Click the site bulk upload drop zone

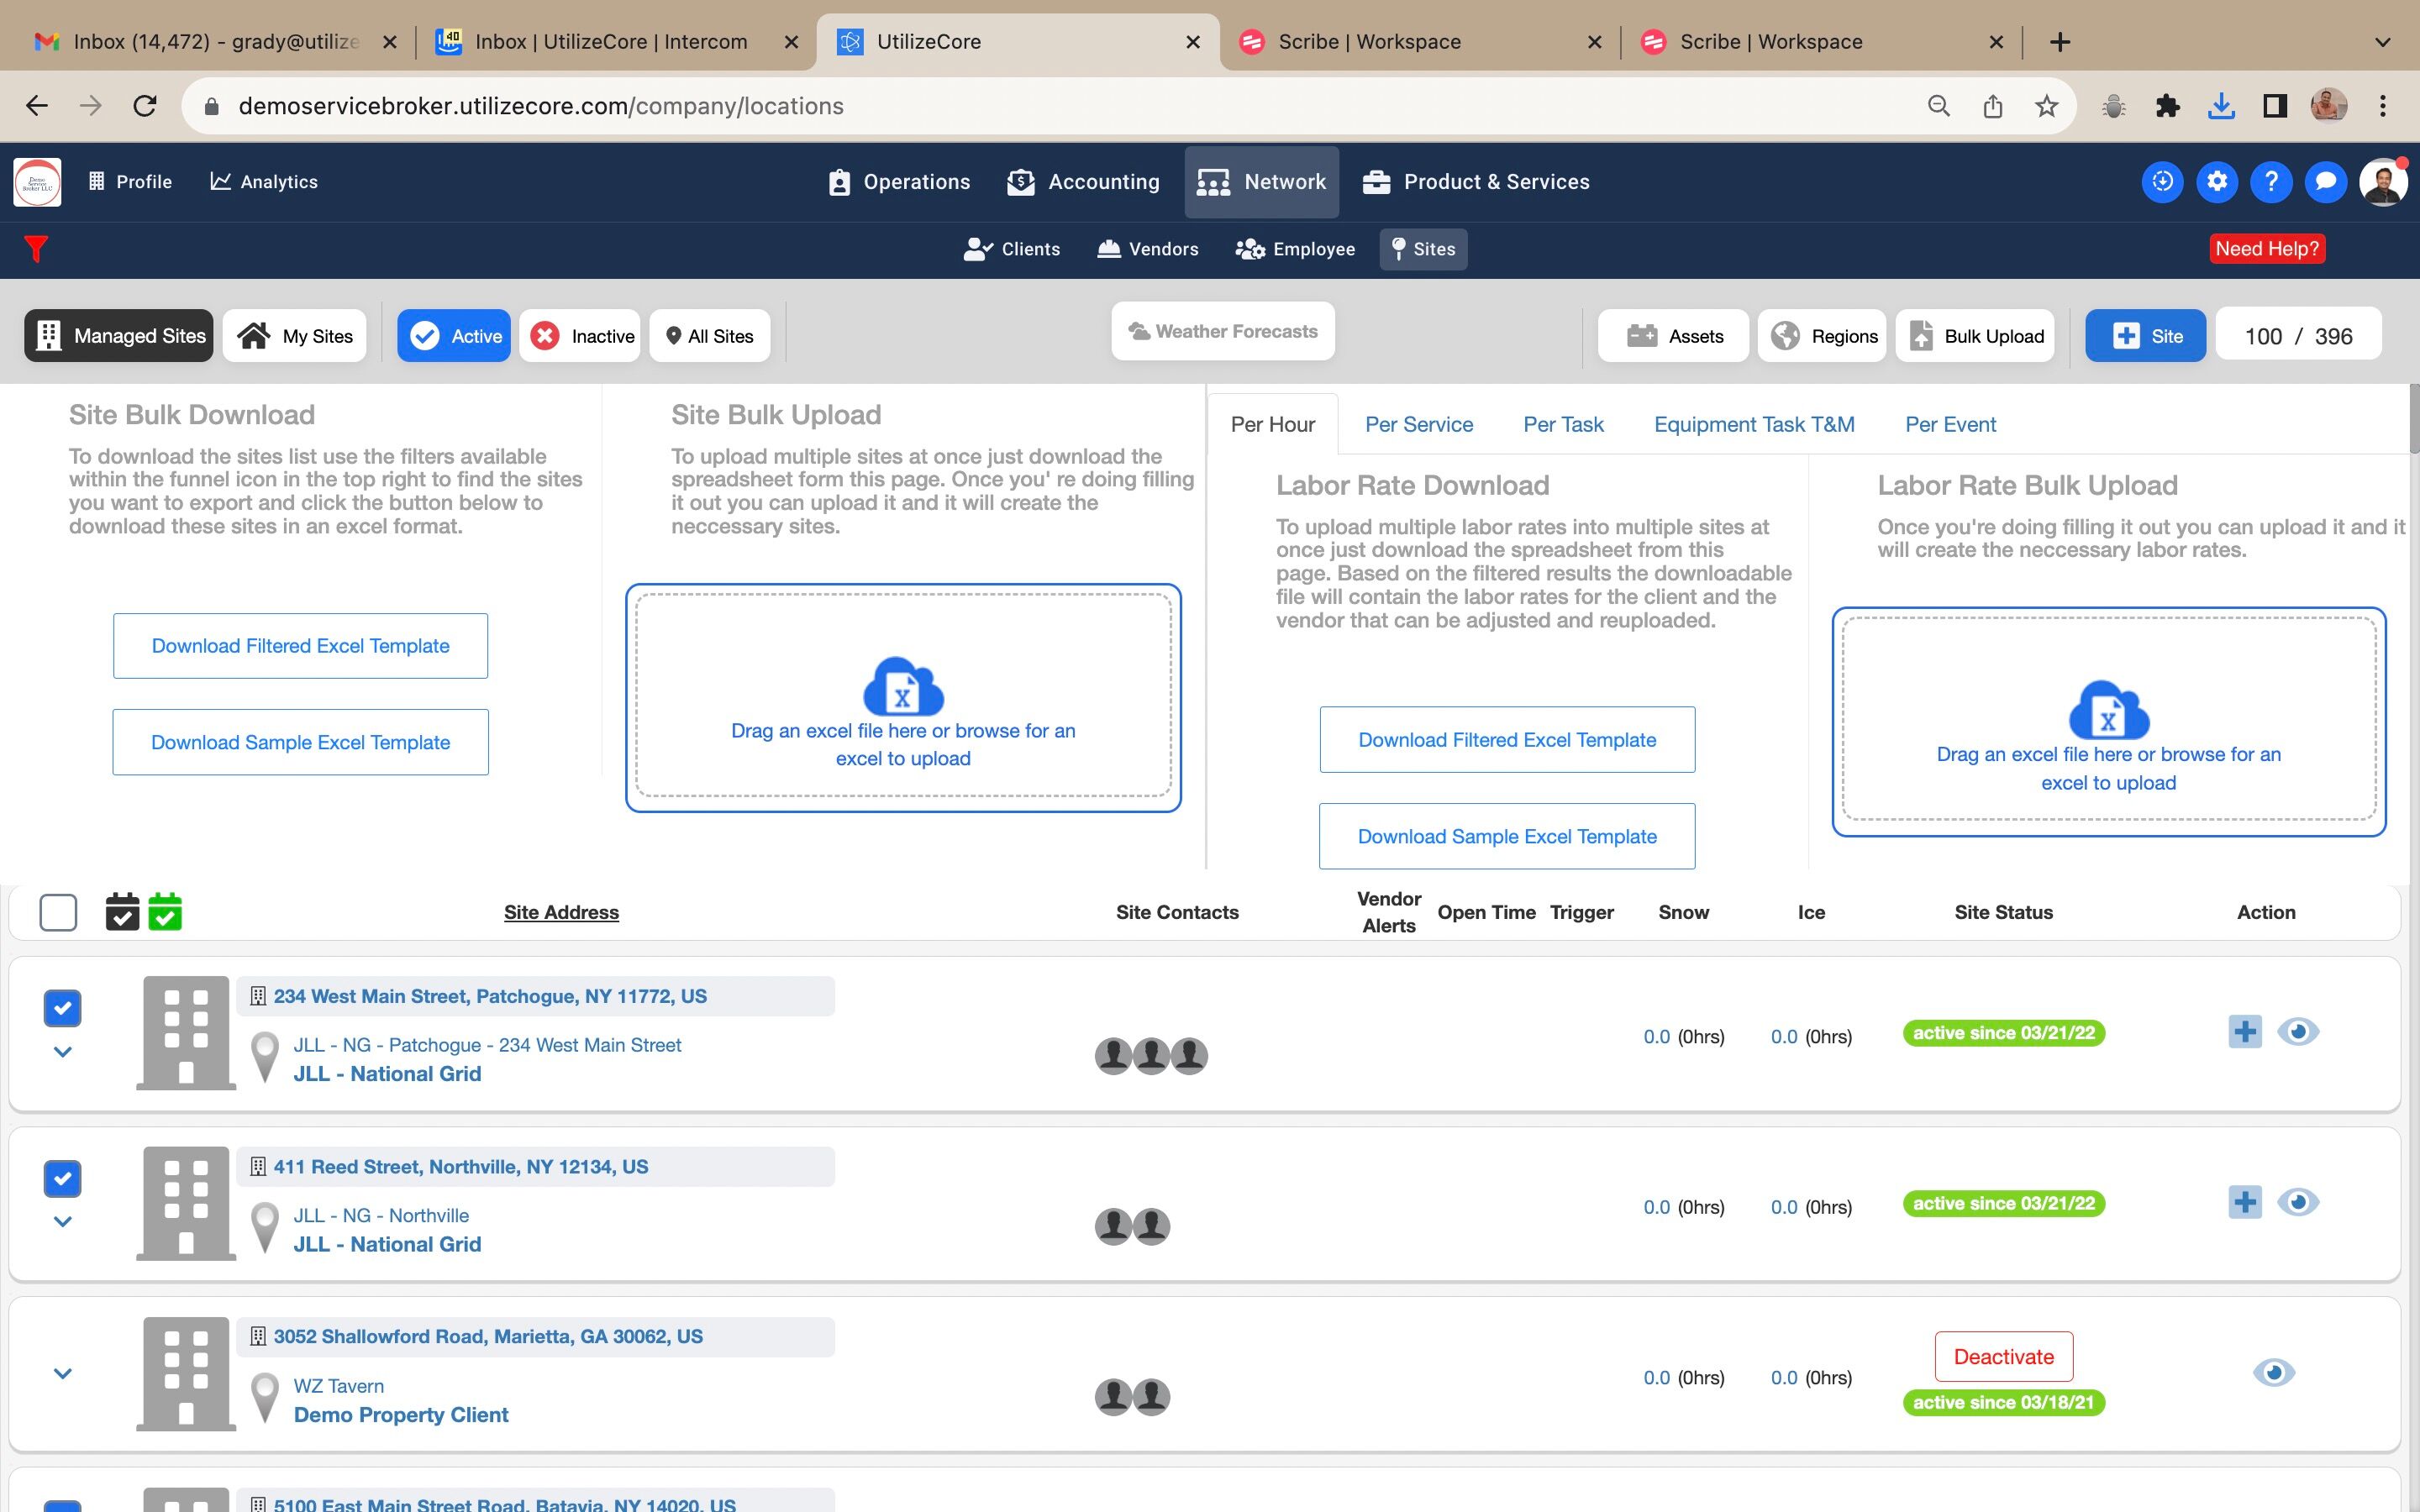pos(903,698)
